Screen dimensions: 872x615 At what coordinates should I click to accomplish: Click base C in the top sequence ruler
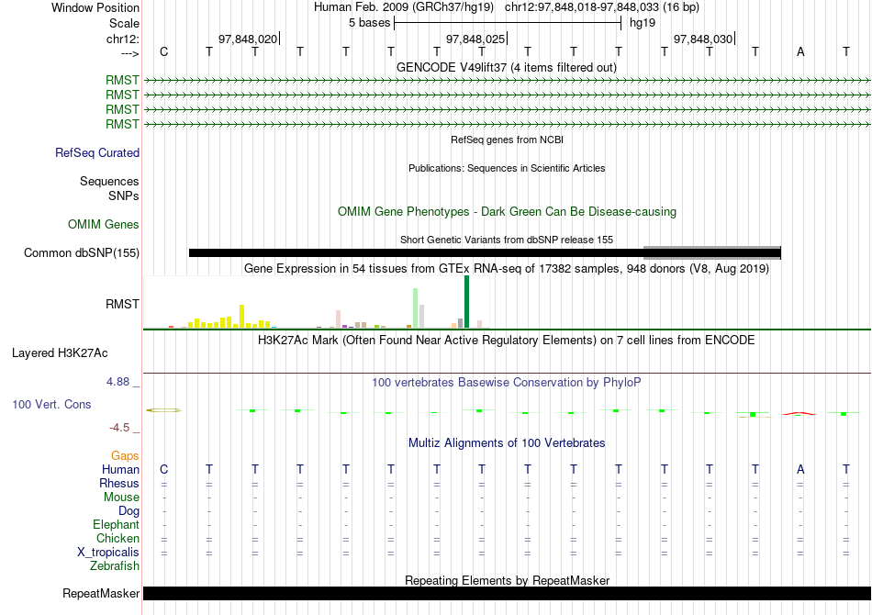click(163, 51)
